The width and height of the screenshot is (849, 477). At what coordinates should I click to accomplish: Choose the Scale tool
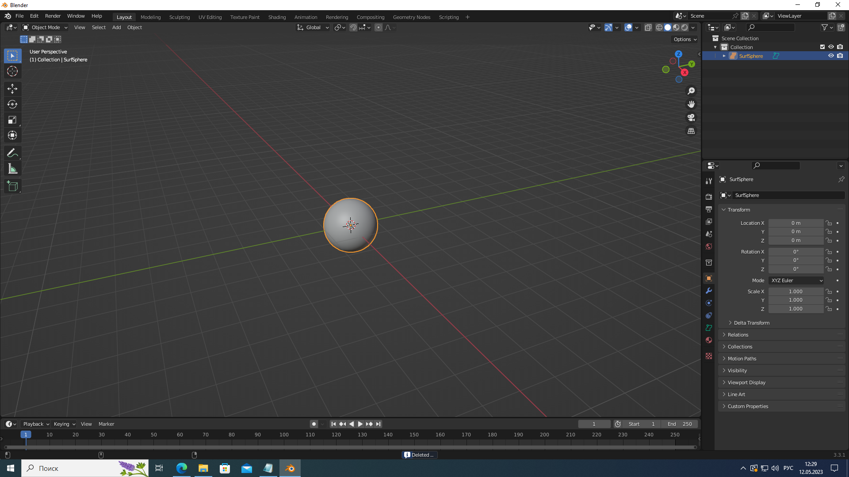(12, 120)
